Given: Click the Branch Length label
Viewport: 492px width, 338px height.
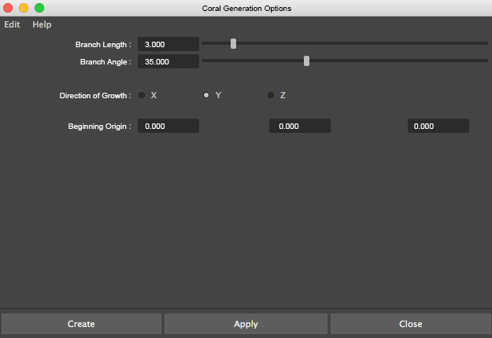Looking at the screenshot, I should coord(103,45).
